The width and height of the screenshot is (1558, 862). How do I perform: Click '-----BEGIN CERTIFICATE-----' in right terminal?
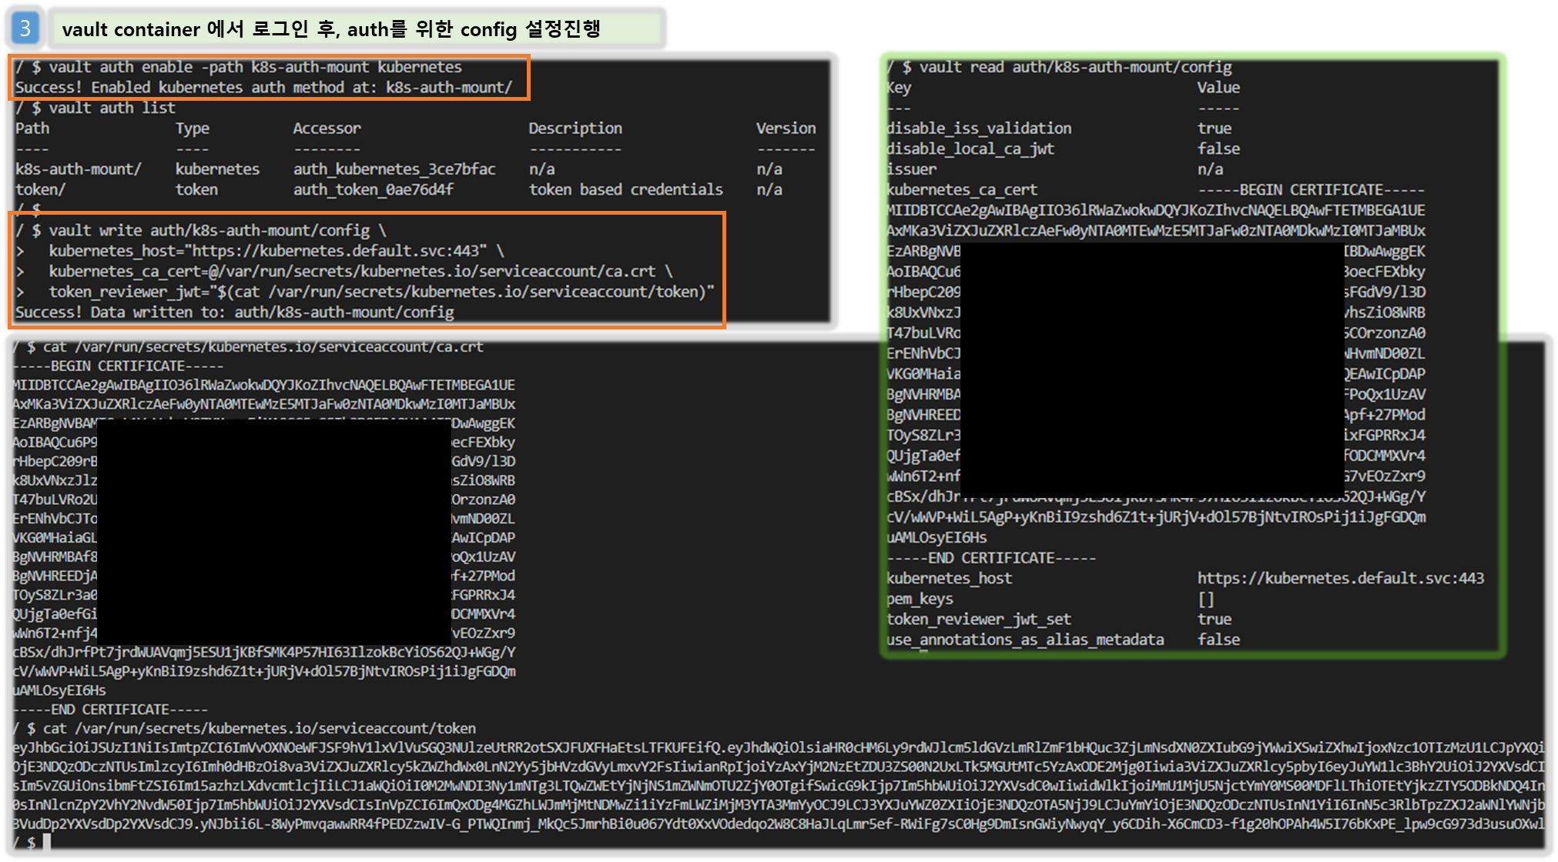(x=1311, y=189)
